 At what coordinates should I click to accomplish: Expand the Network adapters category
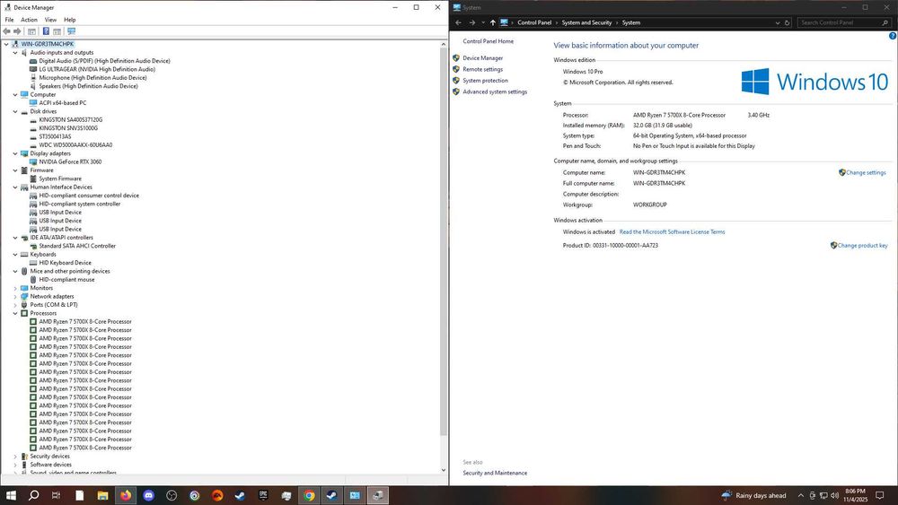[15, 296]
